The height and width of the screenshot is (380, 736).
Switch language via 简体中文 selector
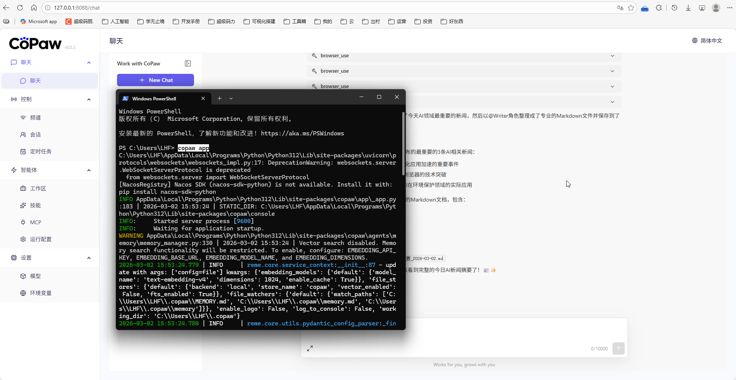point(707,41)
